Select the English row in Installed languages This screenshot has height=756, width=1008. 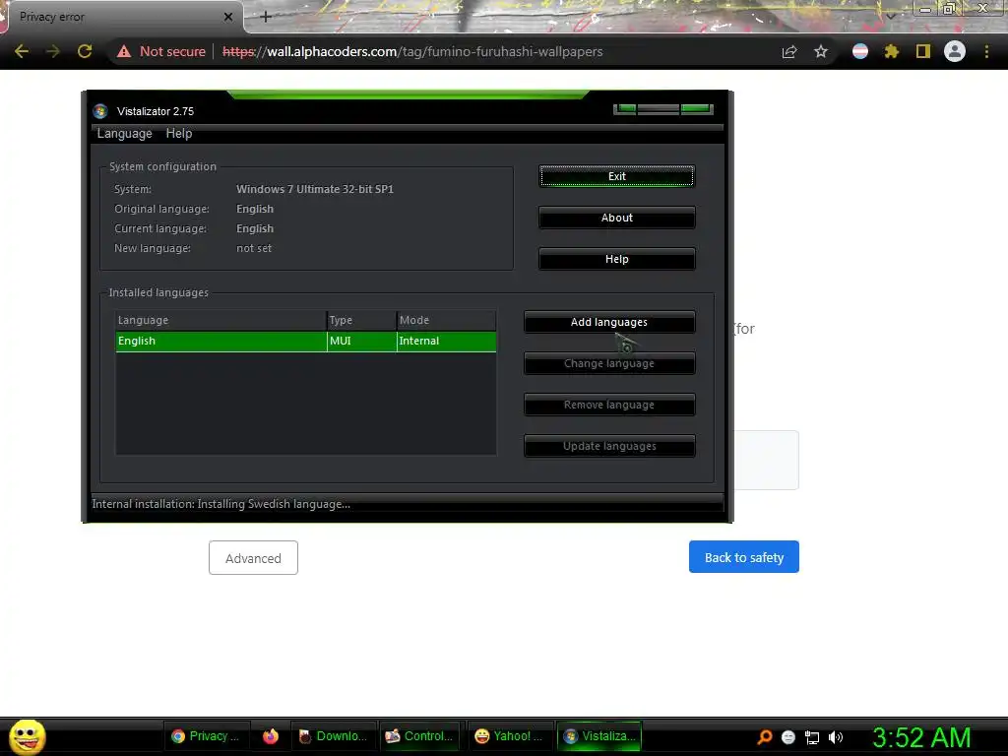click(306, 342)
